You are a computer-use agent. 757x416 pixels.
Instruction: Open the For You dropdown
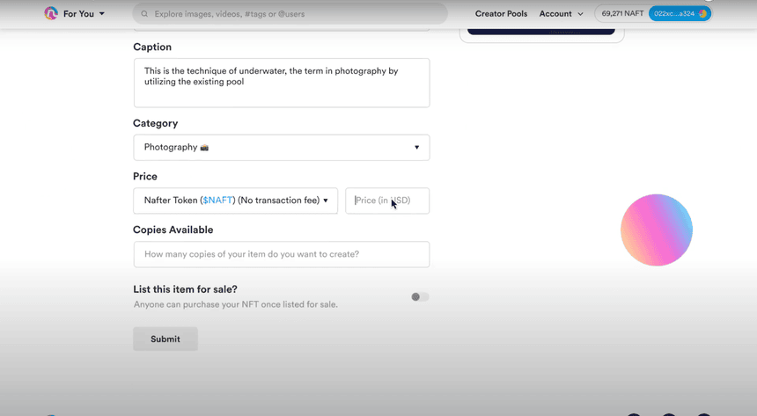[x=84, y=14]
